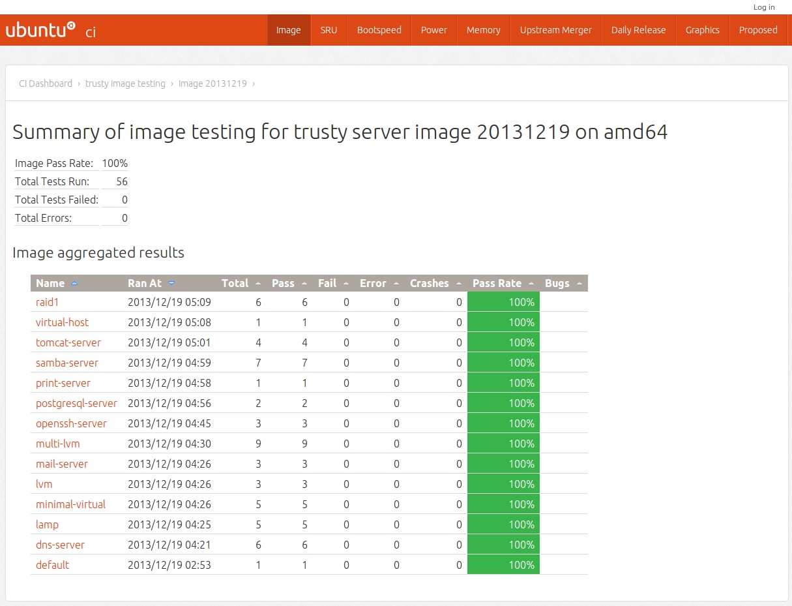792x606 pixels.
Task: Click the Error column header
Action: point(379,283)
